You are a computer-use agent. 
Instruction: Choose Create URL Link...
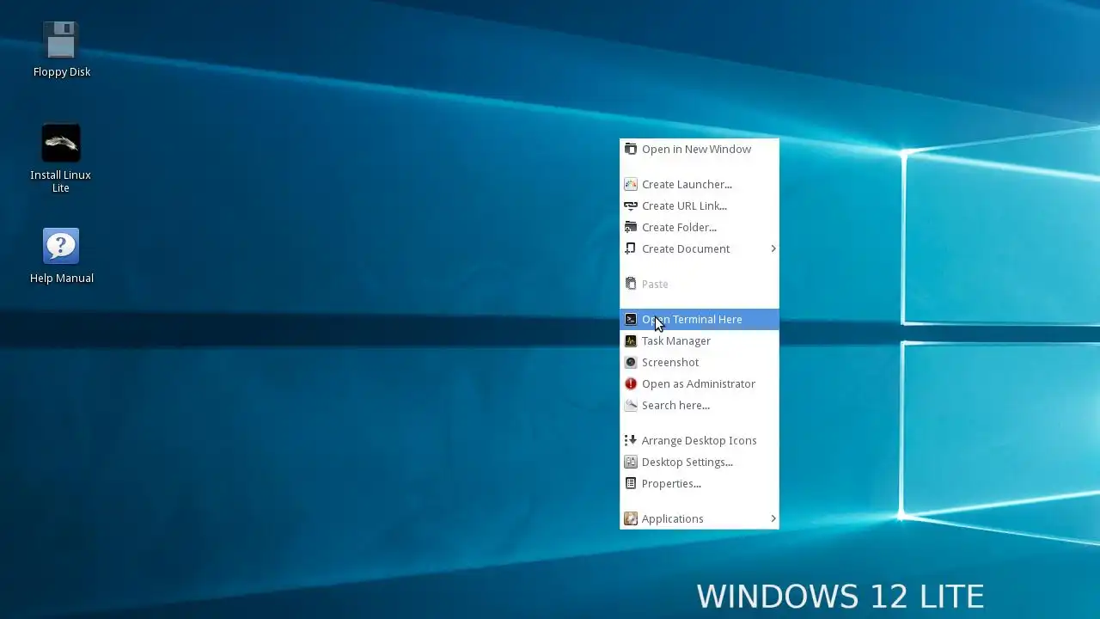point(699,205)
